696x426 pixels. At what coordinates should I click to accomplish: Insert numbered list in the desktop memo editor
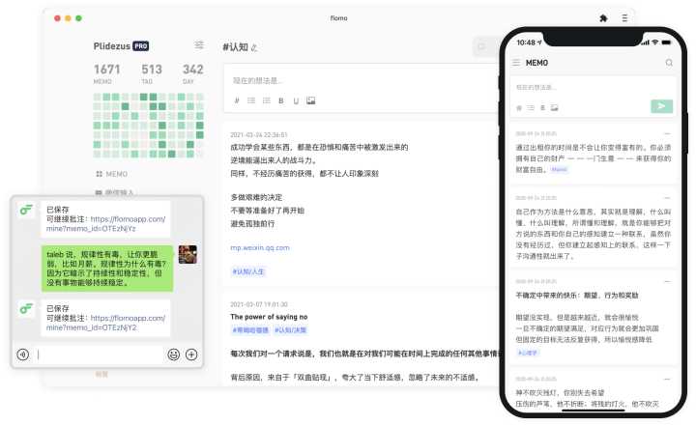coord(267,100)
